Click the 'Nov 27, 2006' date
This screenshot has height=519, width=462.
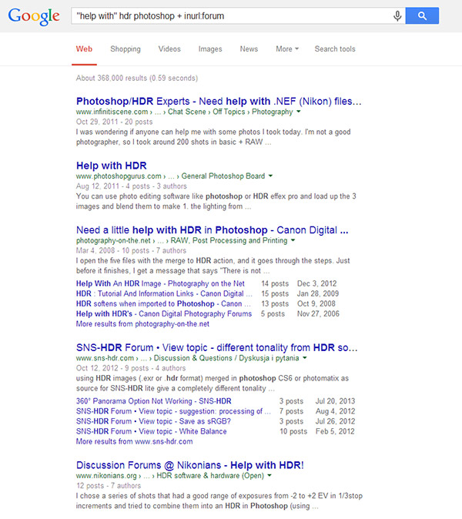click(x=318, y=313)
